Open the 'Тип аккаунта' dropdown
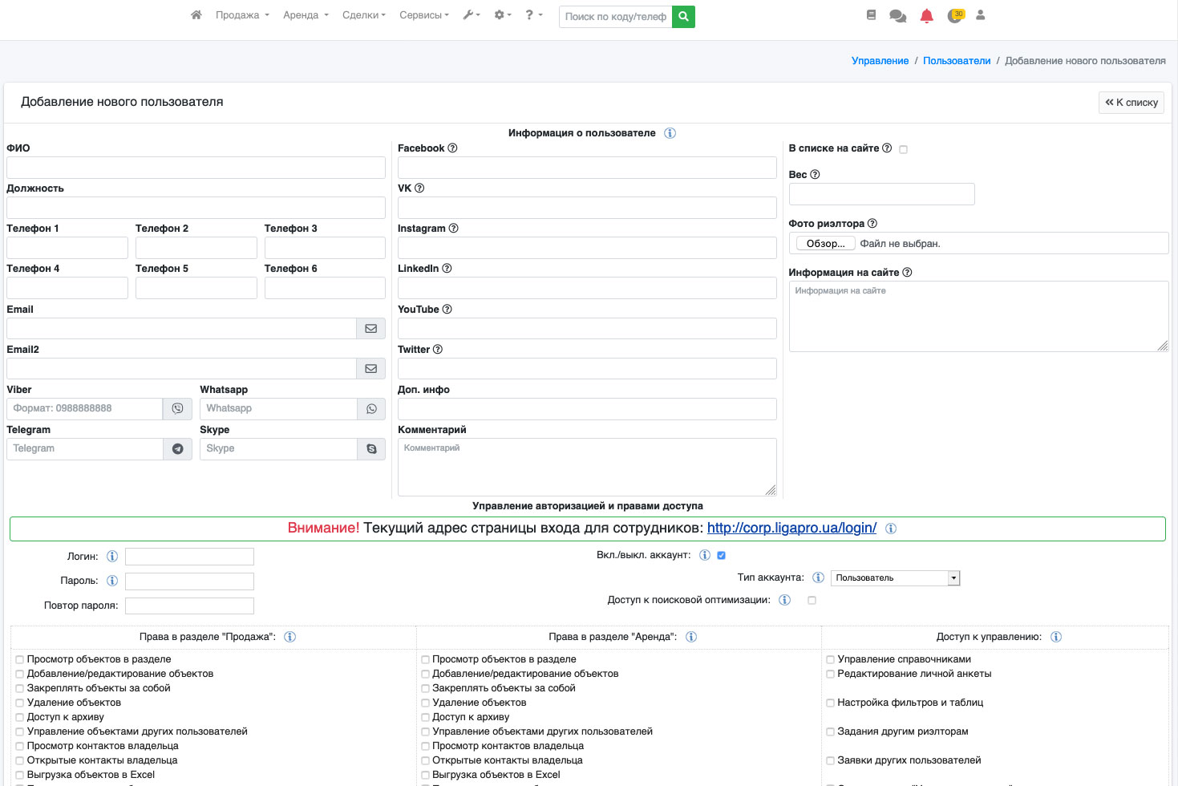1178x786 pixels. coord(895,578)
